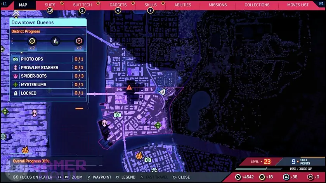Open the SUITS tab
The width and height of the screenshot is (326, 183).
point(50,5)
